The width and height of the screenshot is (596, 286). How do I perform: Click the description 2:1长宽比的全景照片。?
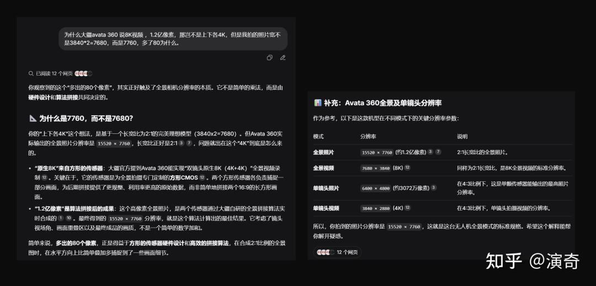(483, 152)
